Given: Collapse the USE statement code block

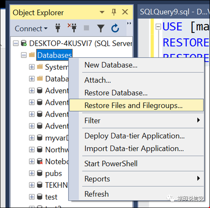Looking at the screenshot, I should coord(158,27).
